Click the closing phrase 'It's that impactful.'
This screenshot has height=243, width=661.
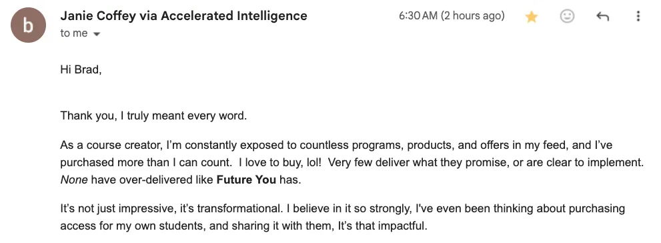pos(382,226)
